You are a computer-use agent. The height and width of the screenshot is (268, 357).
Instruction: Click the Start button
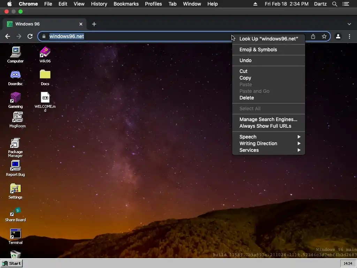pyautogui.click(x=12, y=263)
